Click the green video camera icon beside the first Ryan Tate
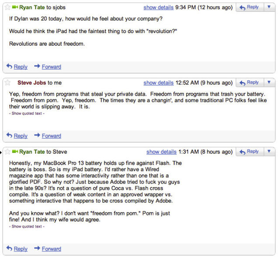 15,7
